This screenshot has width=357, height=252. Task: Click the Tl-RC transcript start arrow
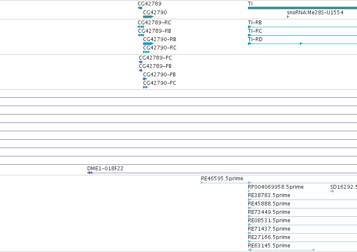(250, 35)
